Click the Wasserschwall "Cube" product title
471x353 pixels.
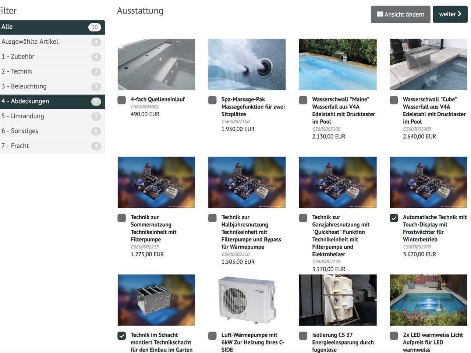[434, 110]
